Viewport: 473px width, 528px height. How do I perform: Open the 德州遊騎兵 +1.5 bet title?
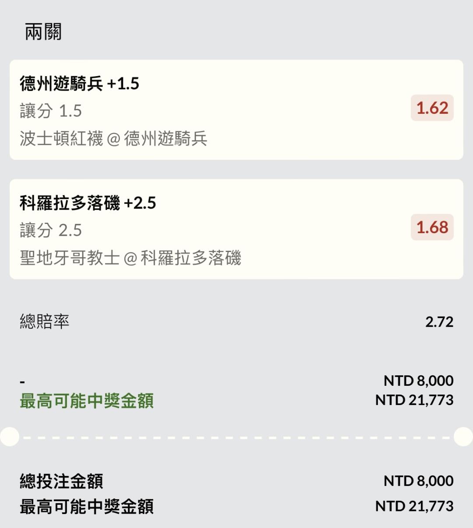coord(79,84)
